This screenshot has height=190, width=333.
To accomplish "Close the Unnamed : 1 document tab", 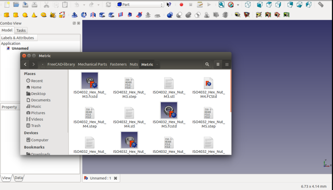I will [x=115, y=178].
